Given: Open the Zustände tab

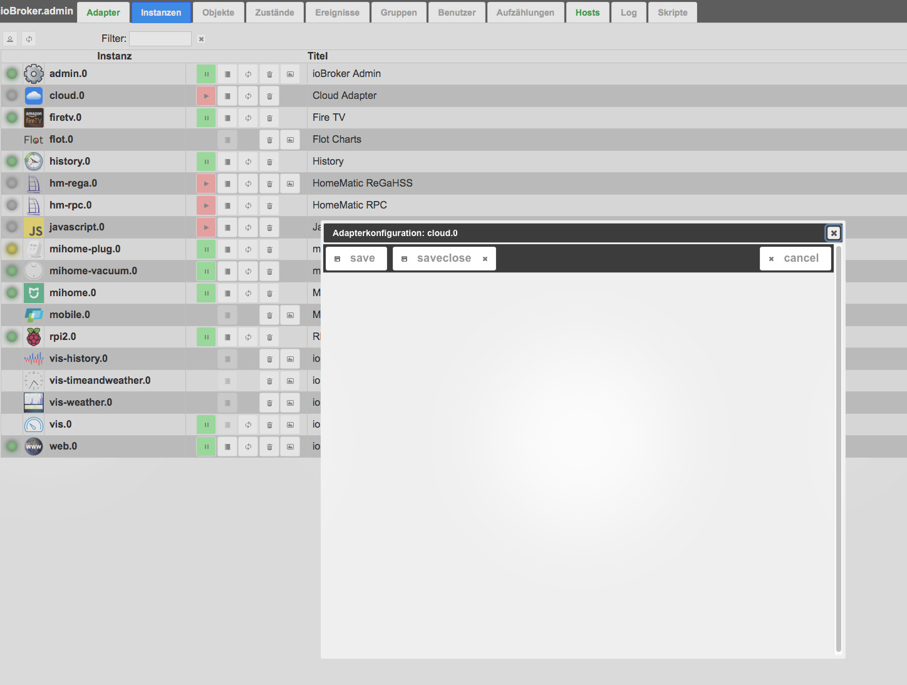Looking at the screenshot, I should (274, 13).
